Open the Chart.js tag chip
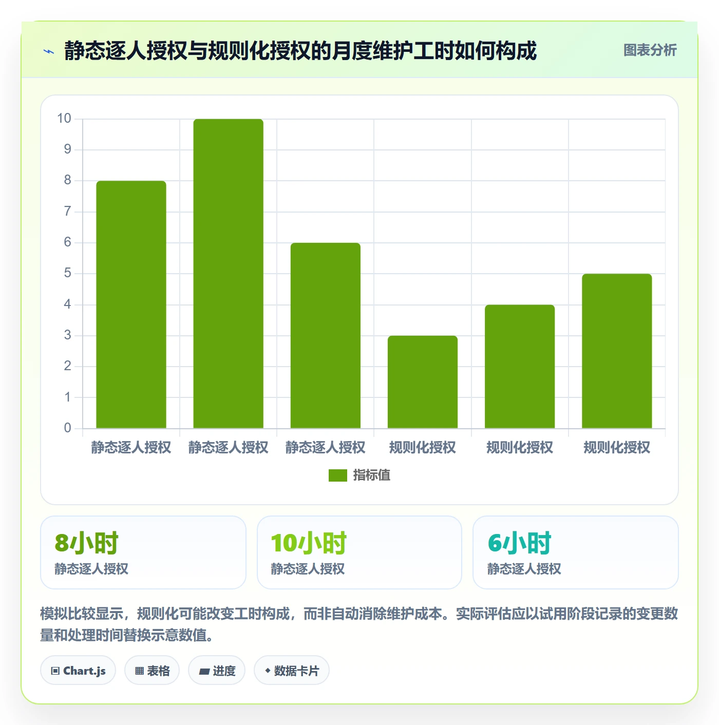Image resolution: width=719 pixels, height=725 pixels. point(78,671)
